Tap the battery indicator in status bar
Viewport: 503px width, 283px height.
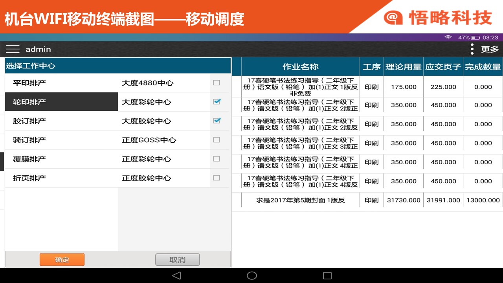pyautogui.click(x=475, y=37)
